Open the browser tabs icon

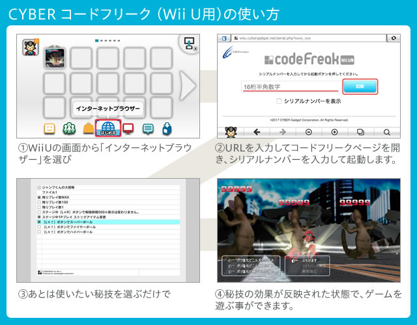point(360,132)
